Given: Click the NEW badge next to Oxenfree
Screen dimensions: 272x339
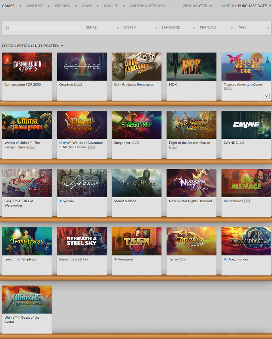Looking at the screenshot, I should pyautogui.click(x=78, y=85).
